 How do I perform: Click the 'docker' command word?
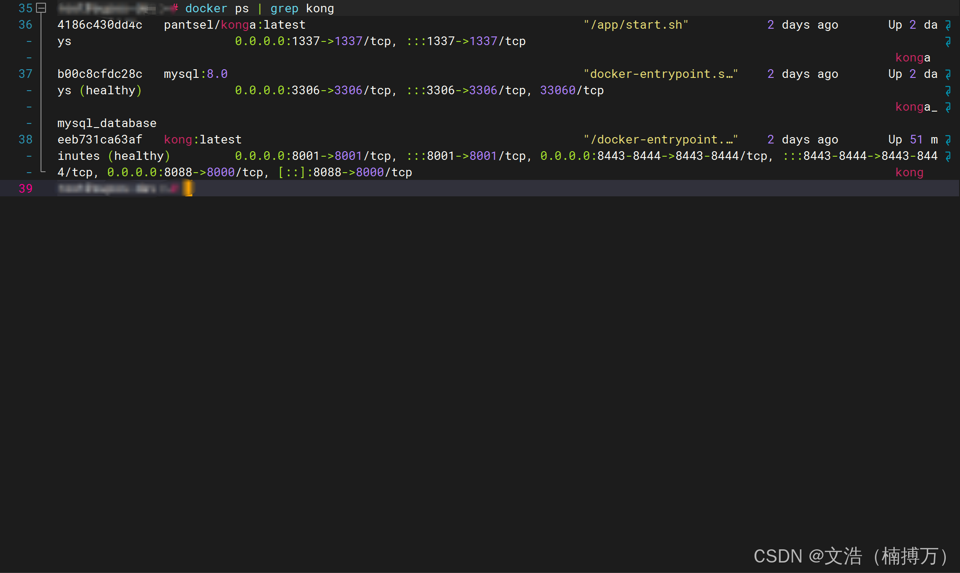[x=206, y=9]
